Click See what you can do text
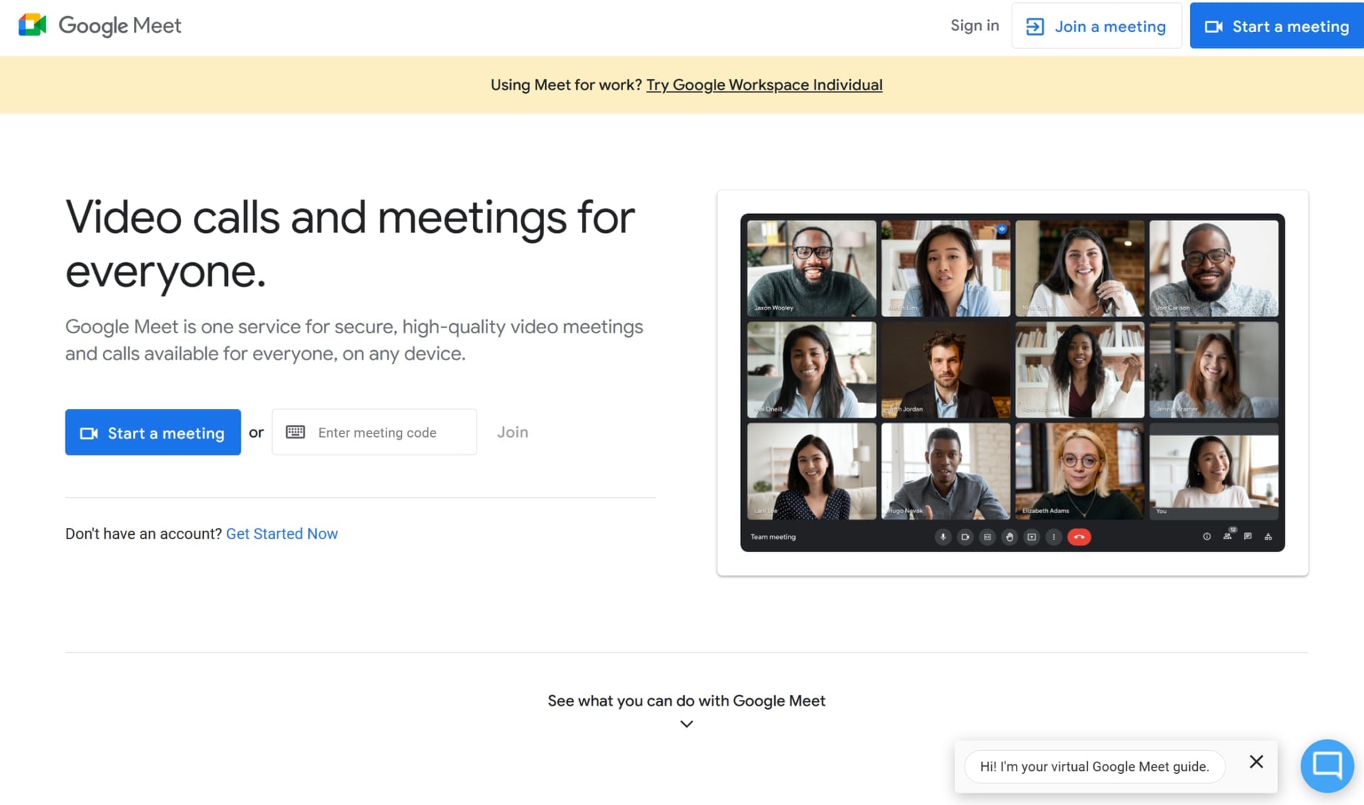The height and width of the screenshot is (805, 1364). [686, 701]
